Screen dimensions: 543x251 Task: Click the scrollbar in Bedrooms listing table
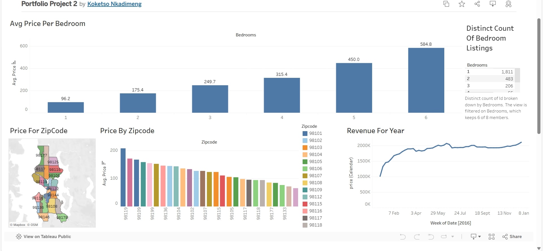pyautogui.click(x=517, y=75)
